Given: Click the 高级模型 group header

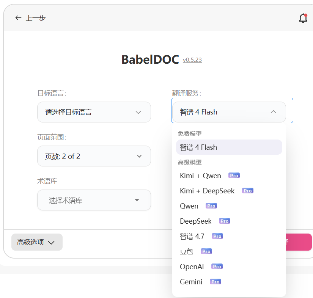Looking at the screenshot, I should pos(190,162).
